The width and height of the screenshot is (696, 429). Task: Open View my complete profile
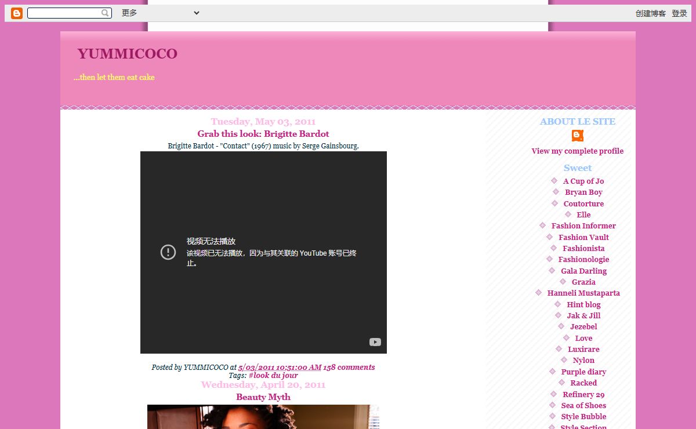pyautogui.click(x=578, y=151)
